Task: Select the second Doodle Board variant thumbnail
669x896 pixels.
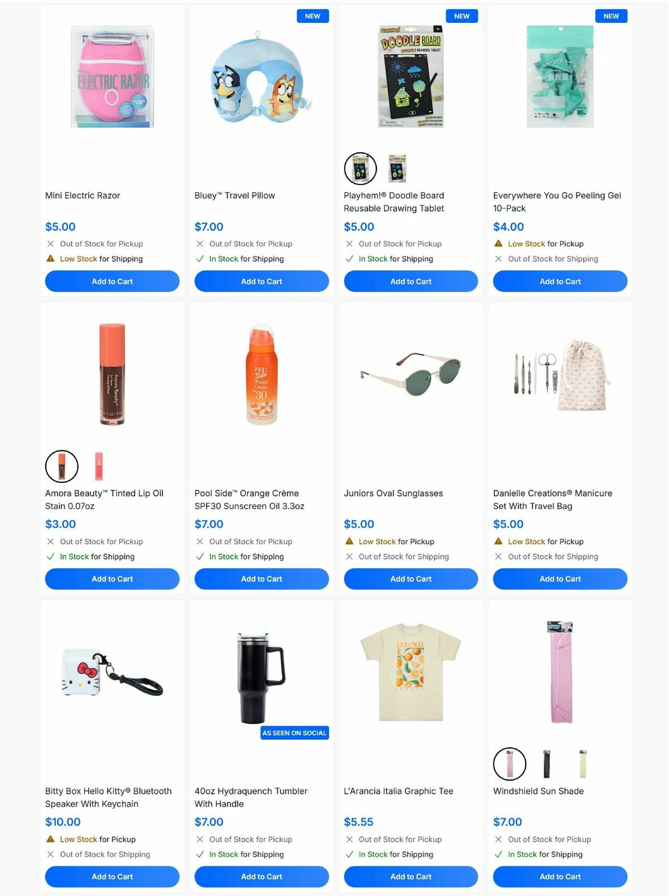Action: click(x=397, y=168)
